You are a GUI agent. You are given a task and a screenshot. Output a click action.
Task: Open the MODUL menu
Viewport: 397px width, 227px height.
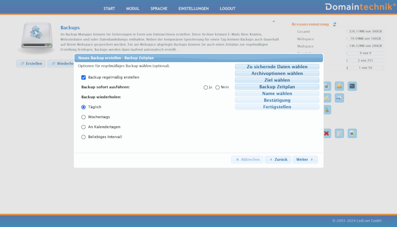(x=133, y=8)
